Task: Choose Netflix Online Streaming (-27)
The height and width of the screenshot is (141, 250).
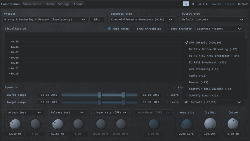Action: coord(215,49)
